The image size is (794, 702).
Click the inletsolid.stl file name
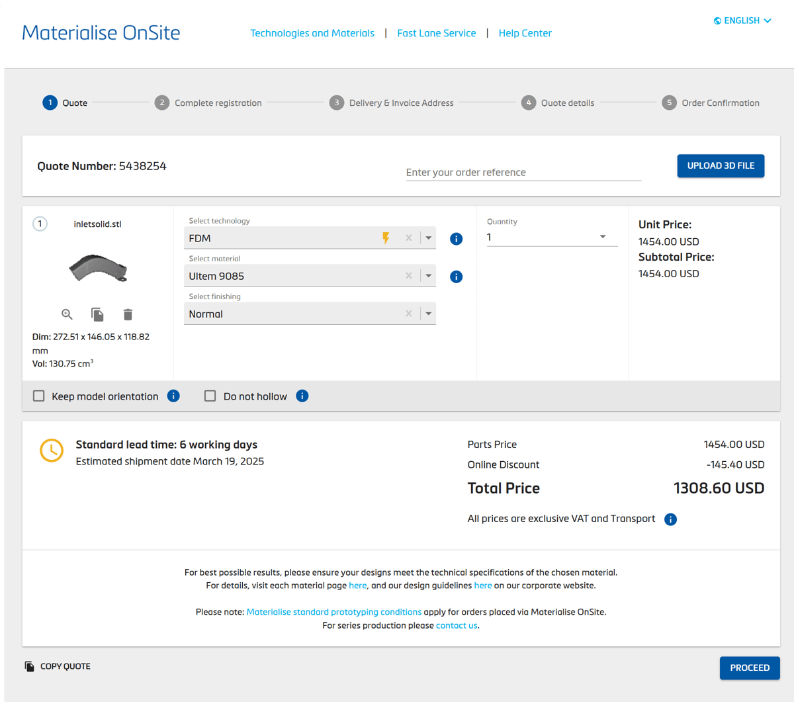[x=97, y=224]
